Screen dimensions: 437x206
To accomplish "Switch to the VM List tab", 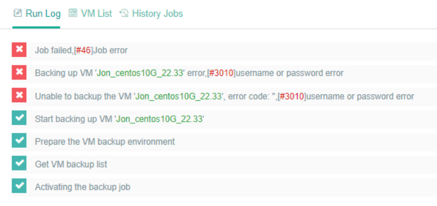I will [x=90, y=14].
